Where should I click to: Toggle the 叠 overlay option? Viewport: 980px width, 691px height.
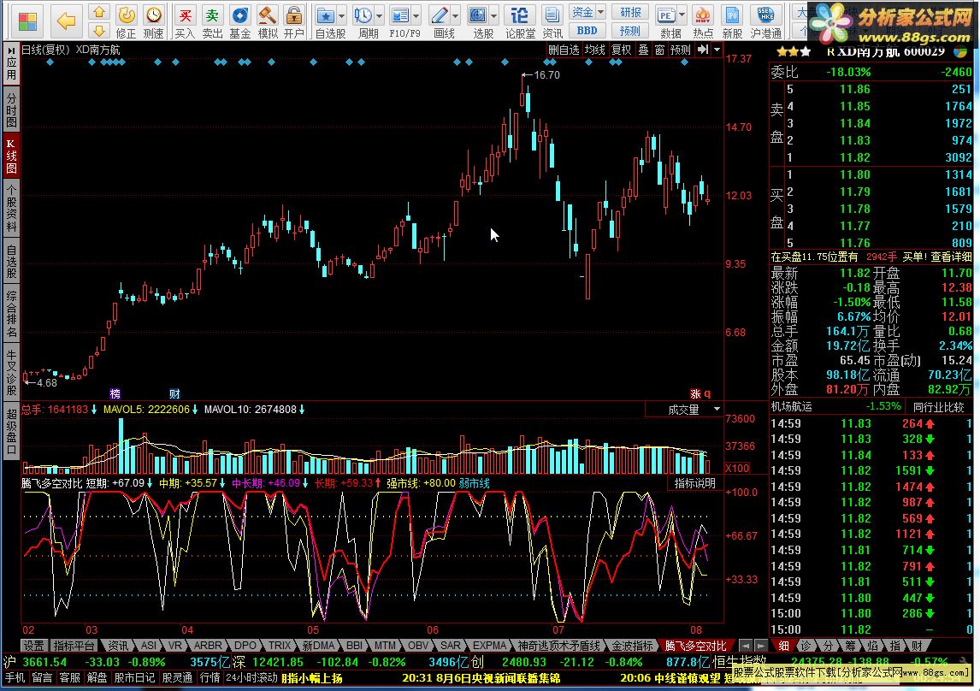tap(643, 50)
